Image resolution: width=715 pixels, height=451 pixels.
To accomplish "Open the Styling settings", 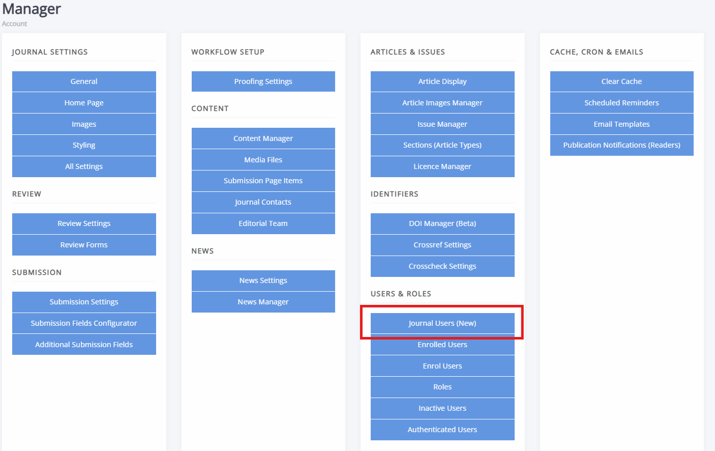I will [x=84, y=145].
